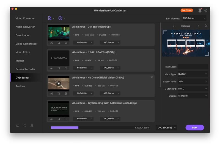Change the TV Standard NTSC dropdown
This screenshot has height=146, width=220.
point(193,89)
